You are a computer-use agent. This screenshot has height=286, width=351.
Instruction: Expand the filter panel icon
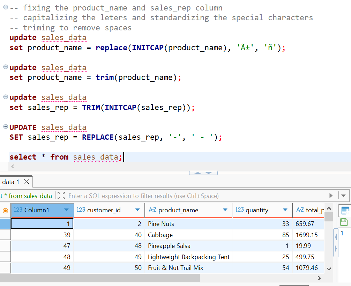pyautogui.click(x=61, y=196)
